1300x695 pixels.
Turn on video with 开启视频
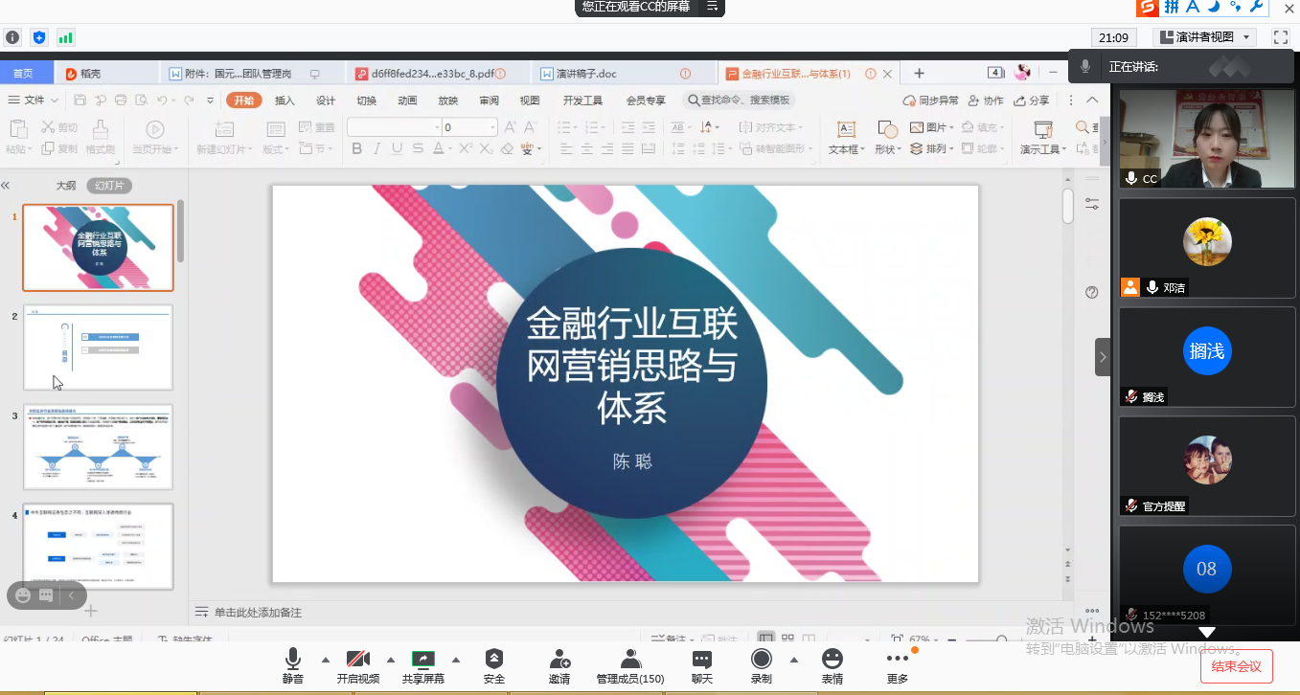[x=357, y=660]
